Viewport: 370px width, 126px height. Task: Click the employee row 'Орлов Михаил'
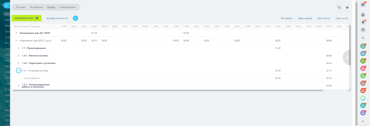click(x=180, y=78)
